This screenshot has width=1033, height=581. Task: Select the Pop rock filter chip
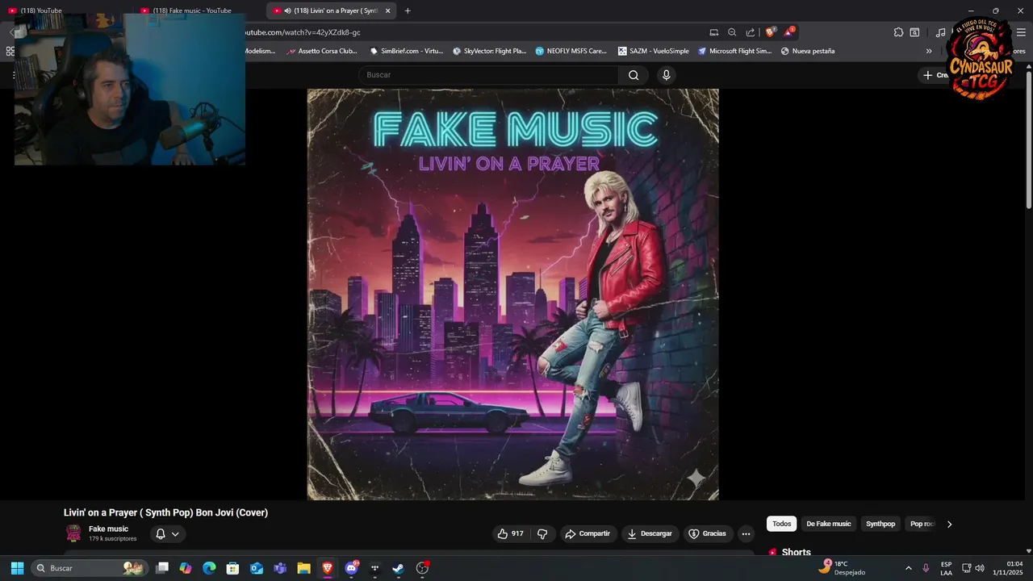[922, 524]
